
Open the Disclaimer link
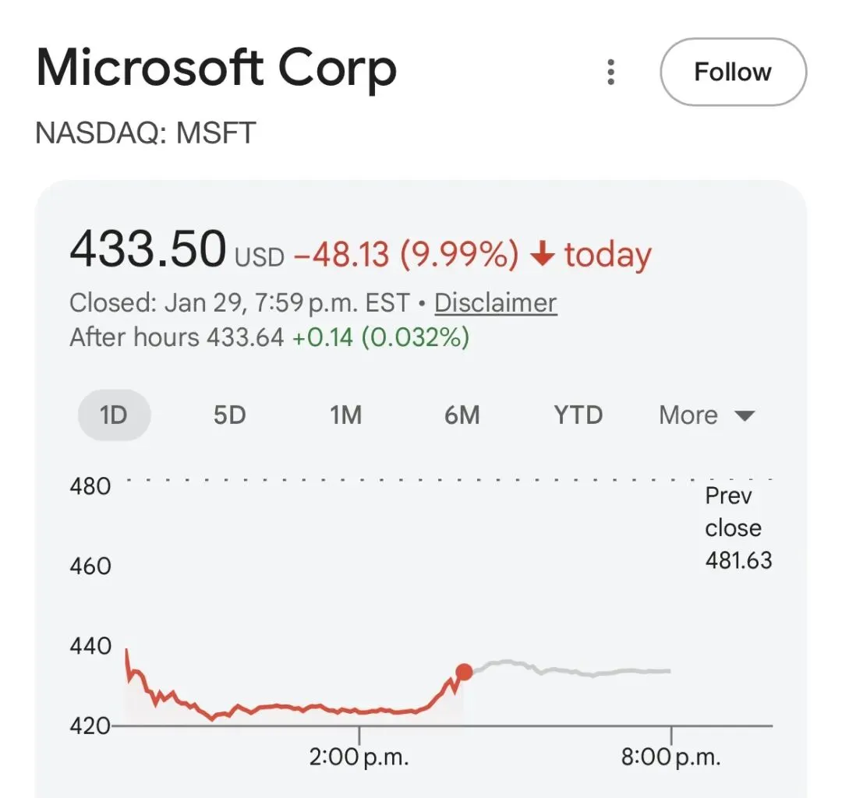pos(495,302)
